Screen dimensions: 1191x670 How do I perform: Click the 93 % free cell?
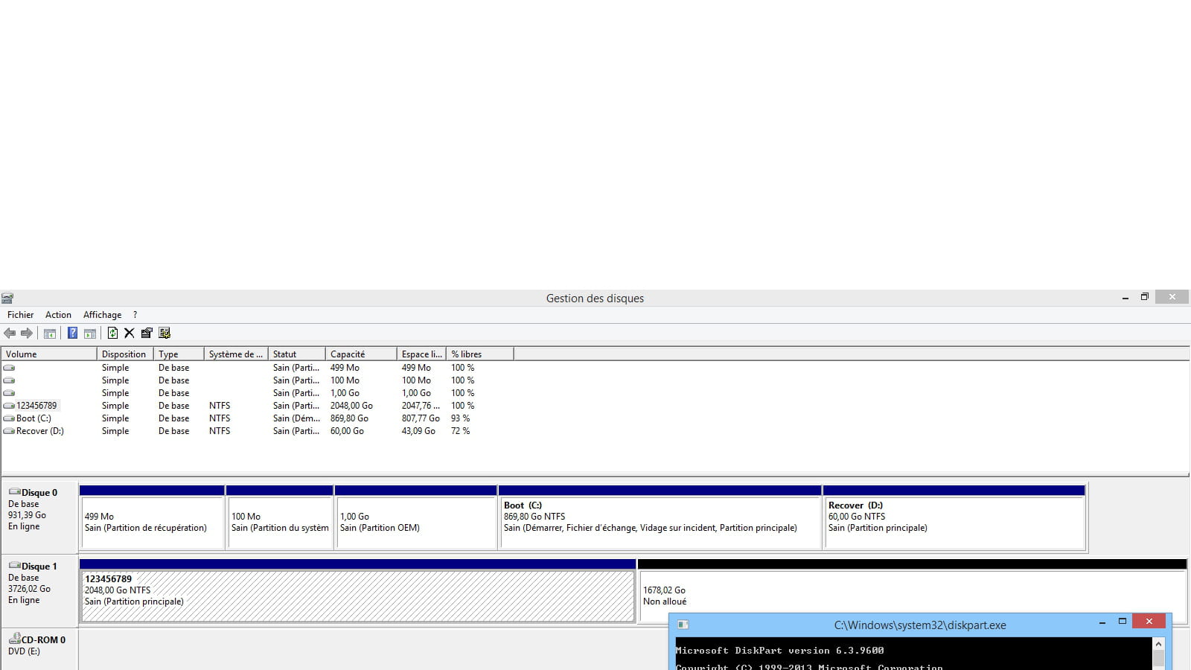coord(460,418)
